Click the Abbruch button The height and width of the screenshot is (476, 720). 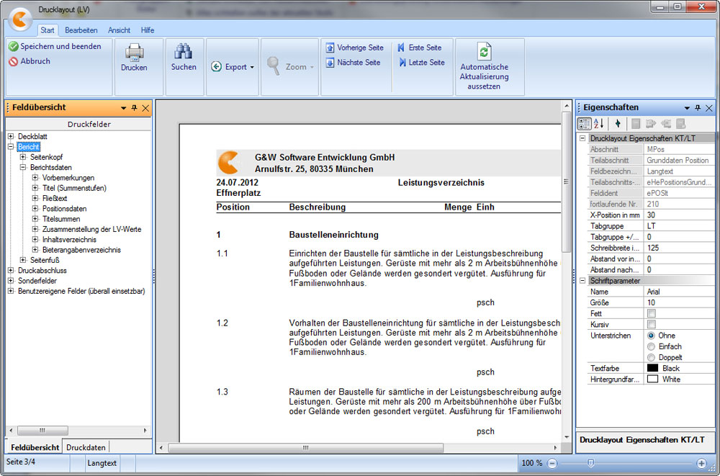pos(30,61)
